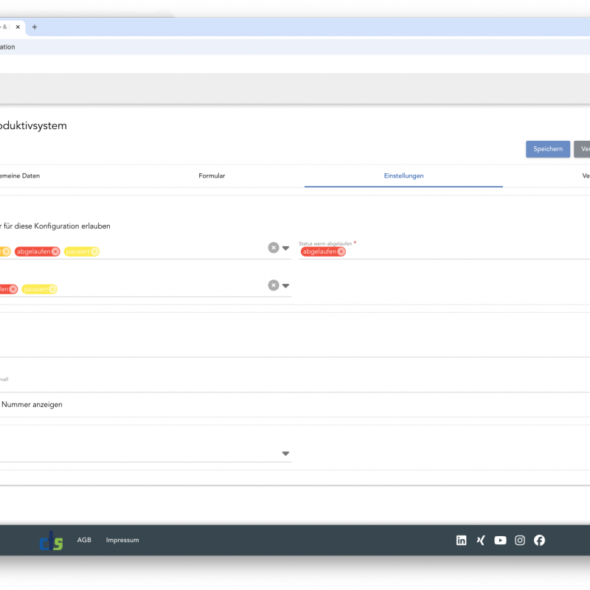Follow the Impressum footer link

pos(122,541)
